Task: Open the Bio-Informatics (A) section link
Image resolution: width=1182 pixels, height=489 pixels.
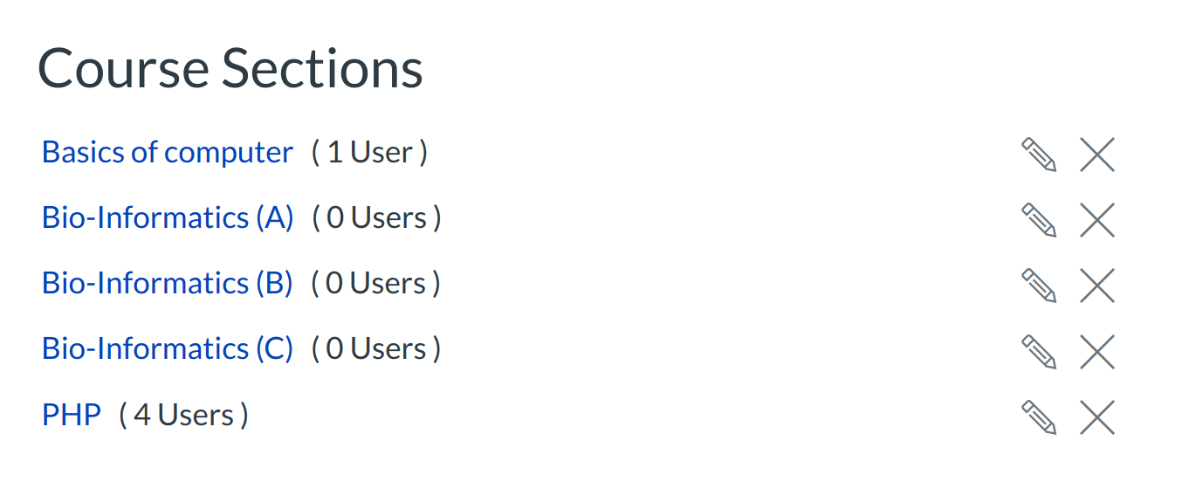Action: click(x=168, y=218)
